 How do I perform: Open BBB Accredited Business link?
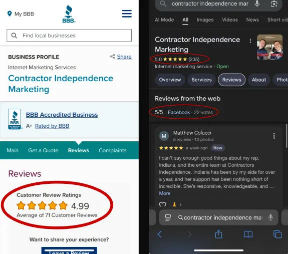tap(62, 115)
